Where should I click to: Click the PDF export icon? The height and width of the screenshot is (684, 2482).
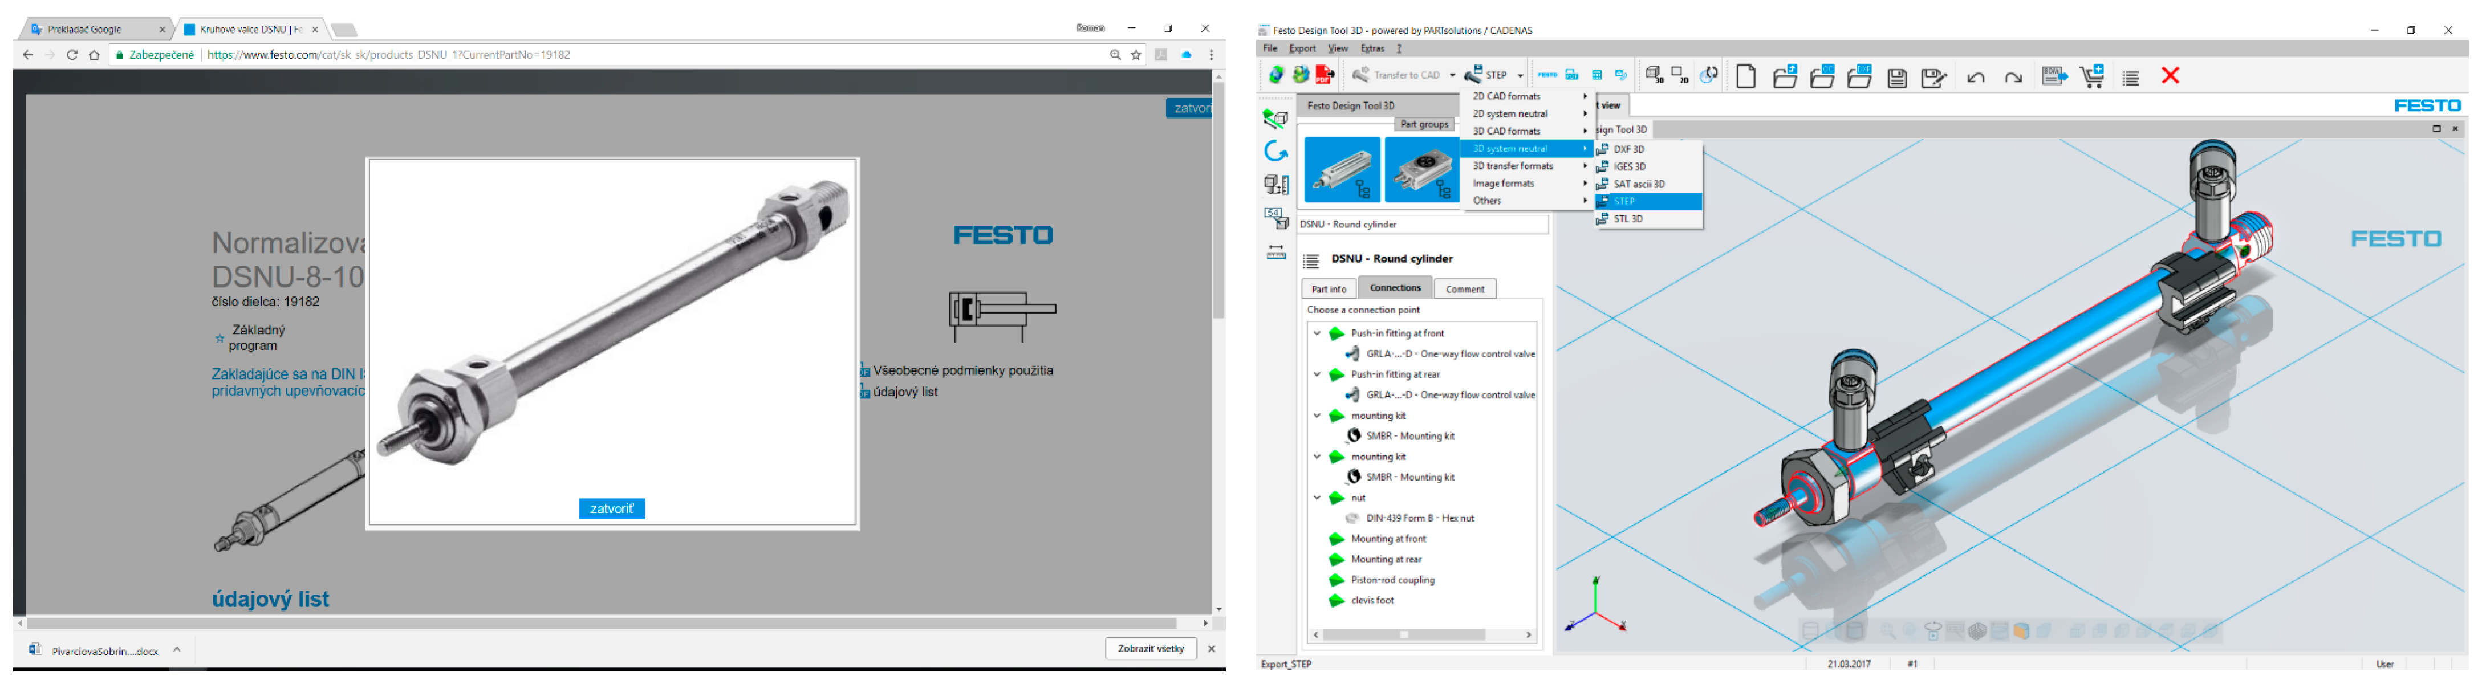coord(1325,75)
